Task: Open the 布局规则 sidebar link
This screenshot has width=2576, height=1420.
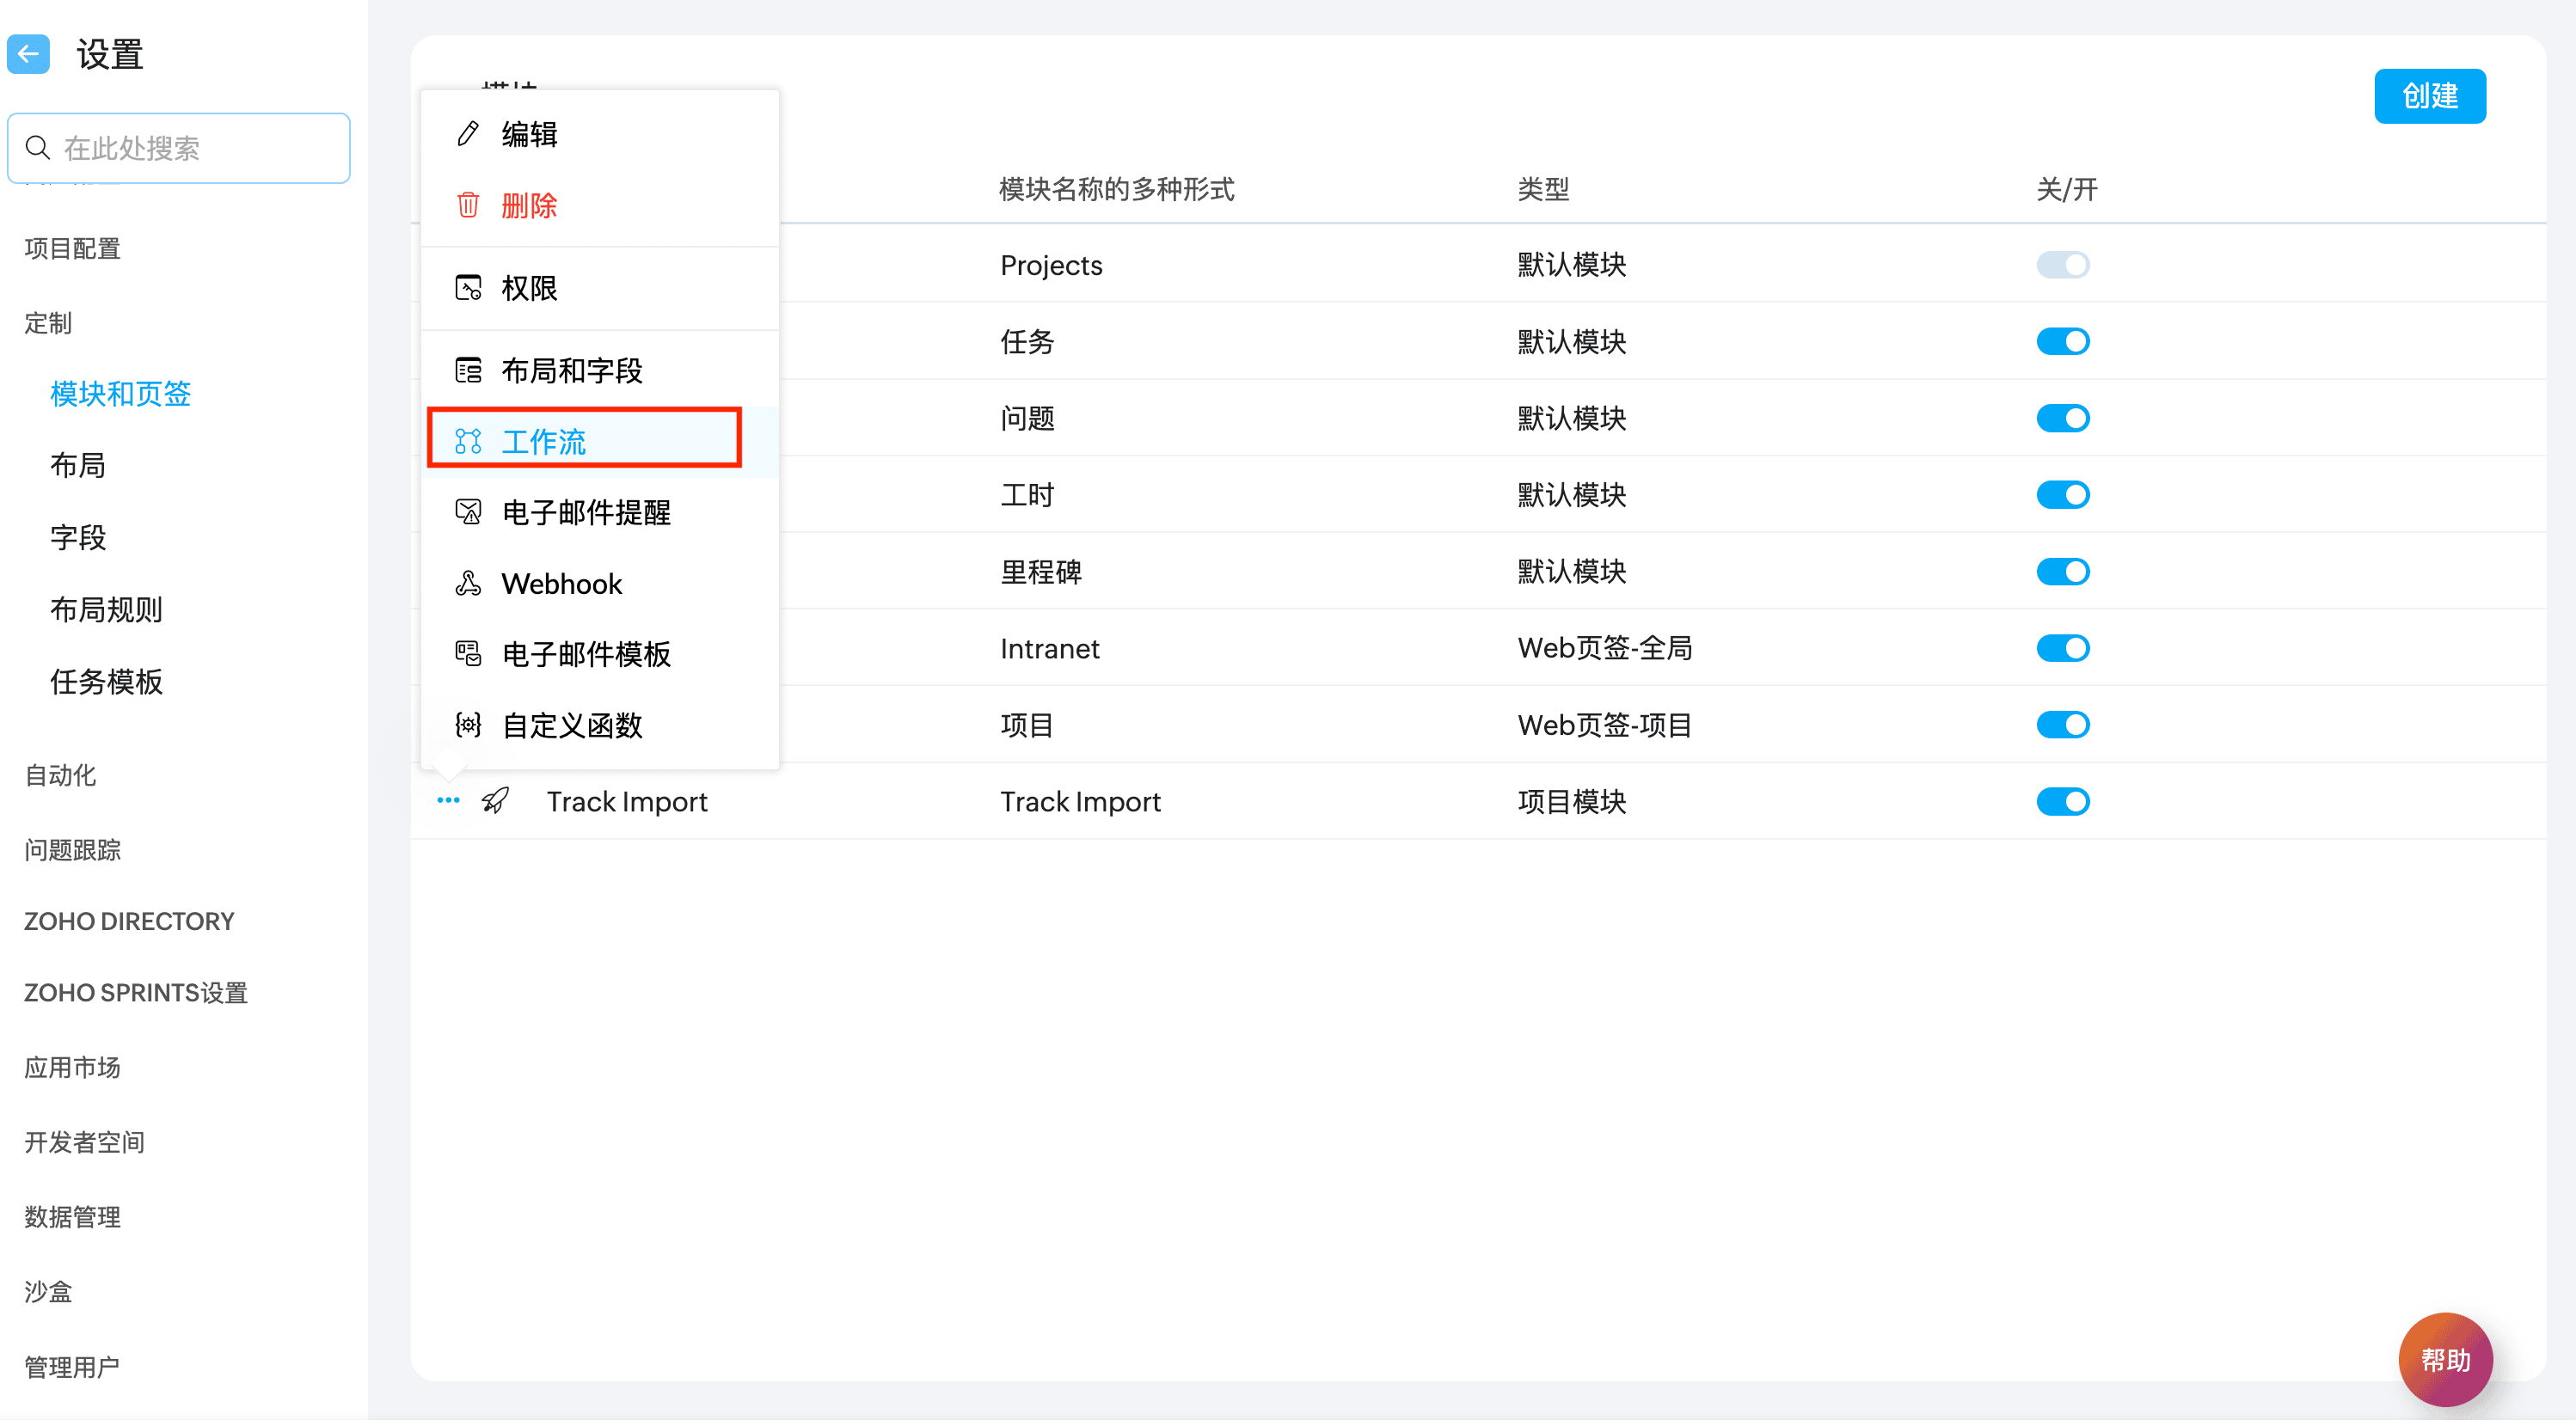Action: point(106,610)
